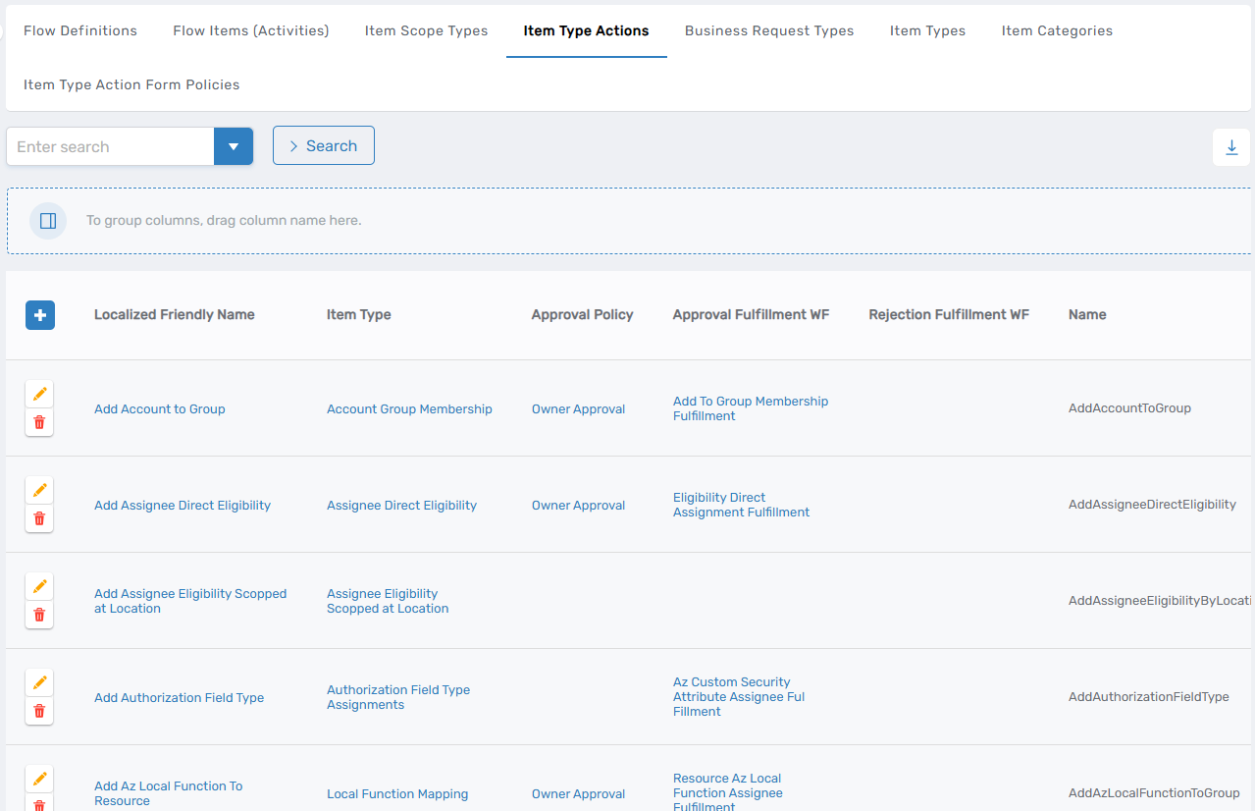Edit the Add Account to Group row
Viewport: 1255px width, 811px height.
39,394
